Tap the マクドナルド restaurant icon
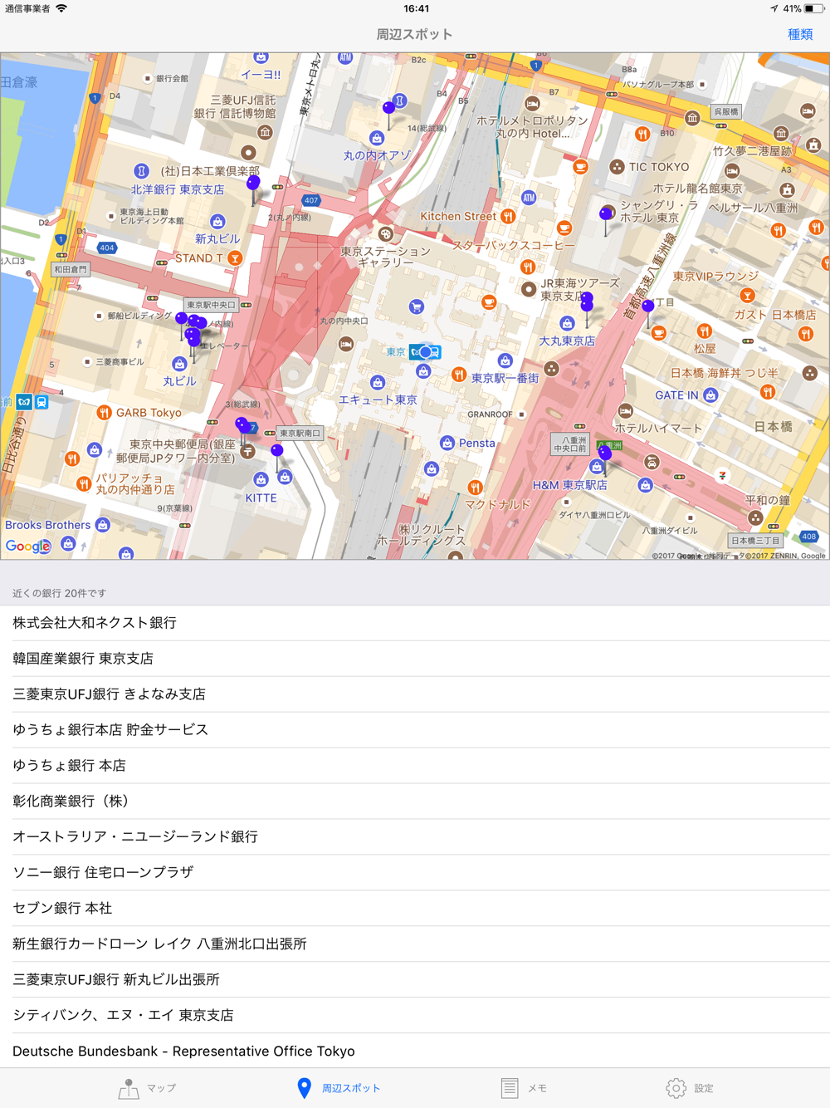The width and height of the screenshot is (830, 1108). tap(475, 488)
